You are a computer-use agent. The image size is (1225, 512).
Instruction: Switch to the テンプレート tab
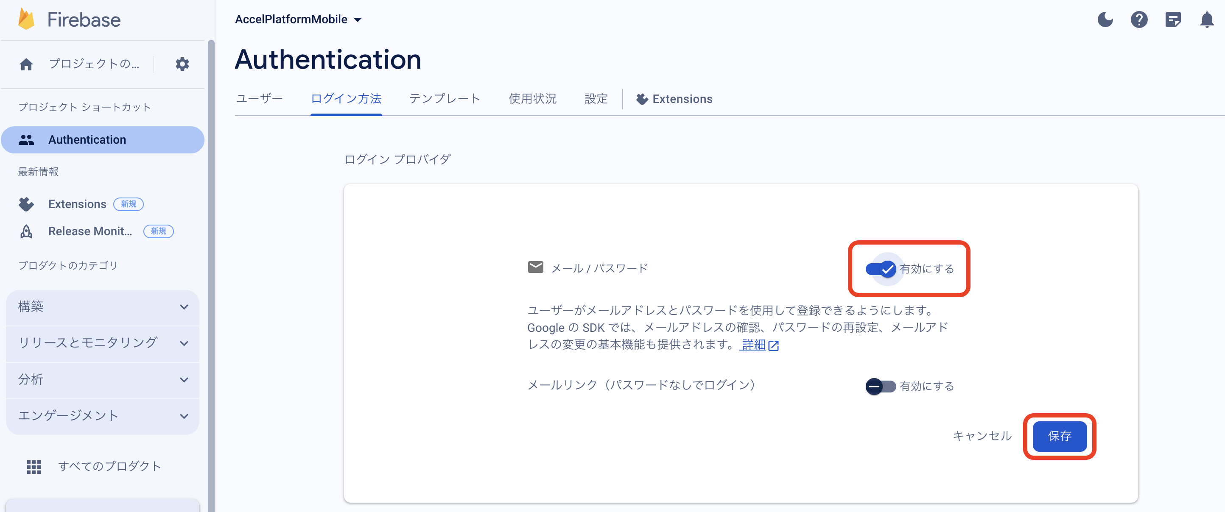(445, 99)
